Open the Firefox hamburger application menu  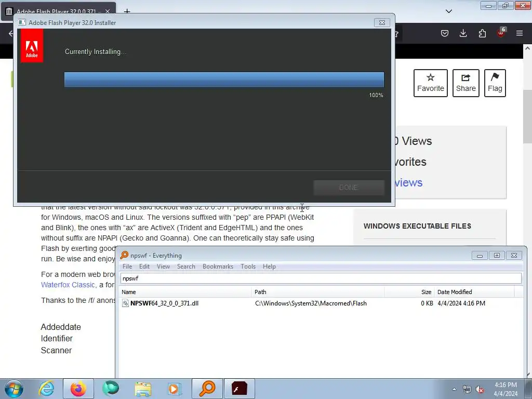(520, 33)
